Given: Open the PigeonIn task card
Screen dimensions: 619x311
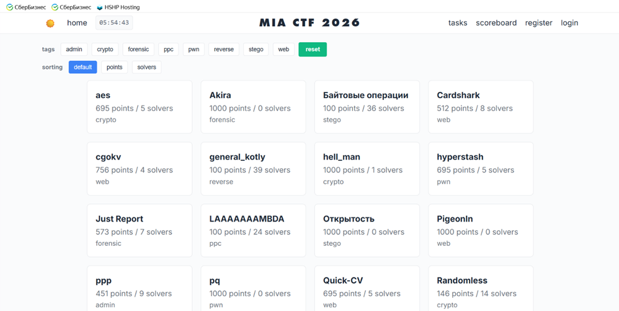Looking at the screenshot, I should coord(481,230).
